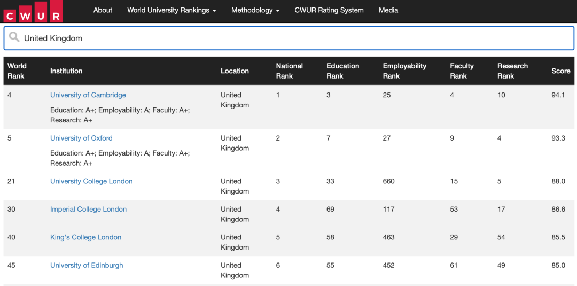Select education rank 69
The width and height of the screenshot is (577, 286).
pos(331,209)
